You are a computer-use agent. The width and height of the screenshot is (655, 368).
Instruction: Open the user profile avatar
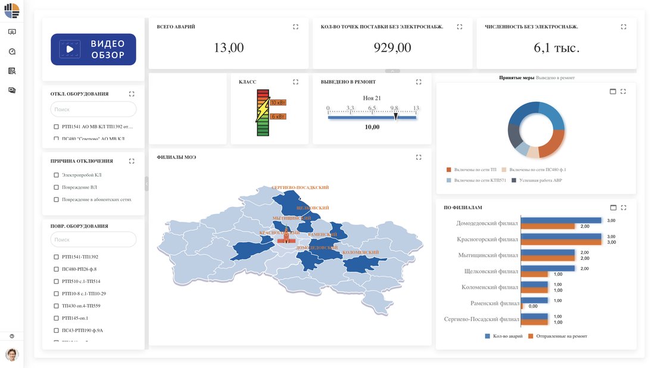click(x=12, y=355)
